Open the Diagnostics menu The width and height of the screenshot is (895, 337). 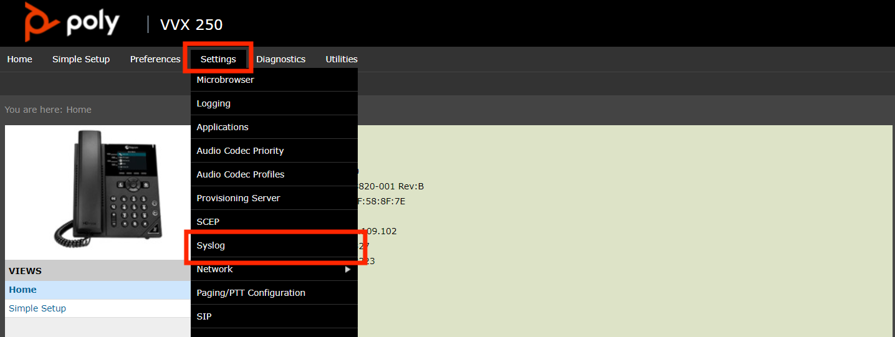280,59
